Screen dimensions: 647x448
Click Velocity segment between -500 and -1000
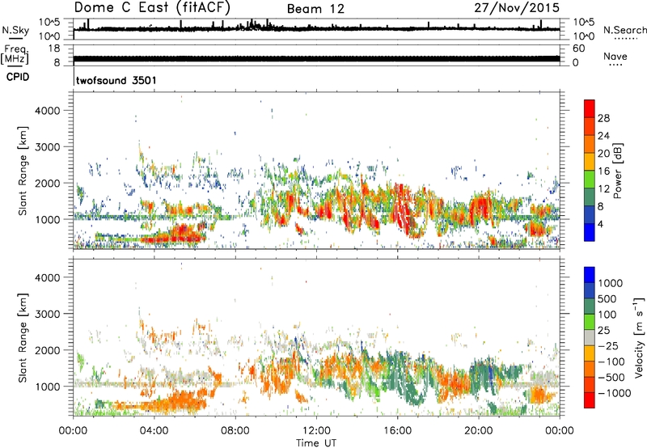590,384
